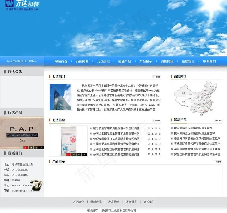227x213 pixels.
Task: Click MORE button beside 最新产品 heading
Action: (218, 120)
